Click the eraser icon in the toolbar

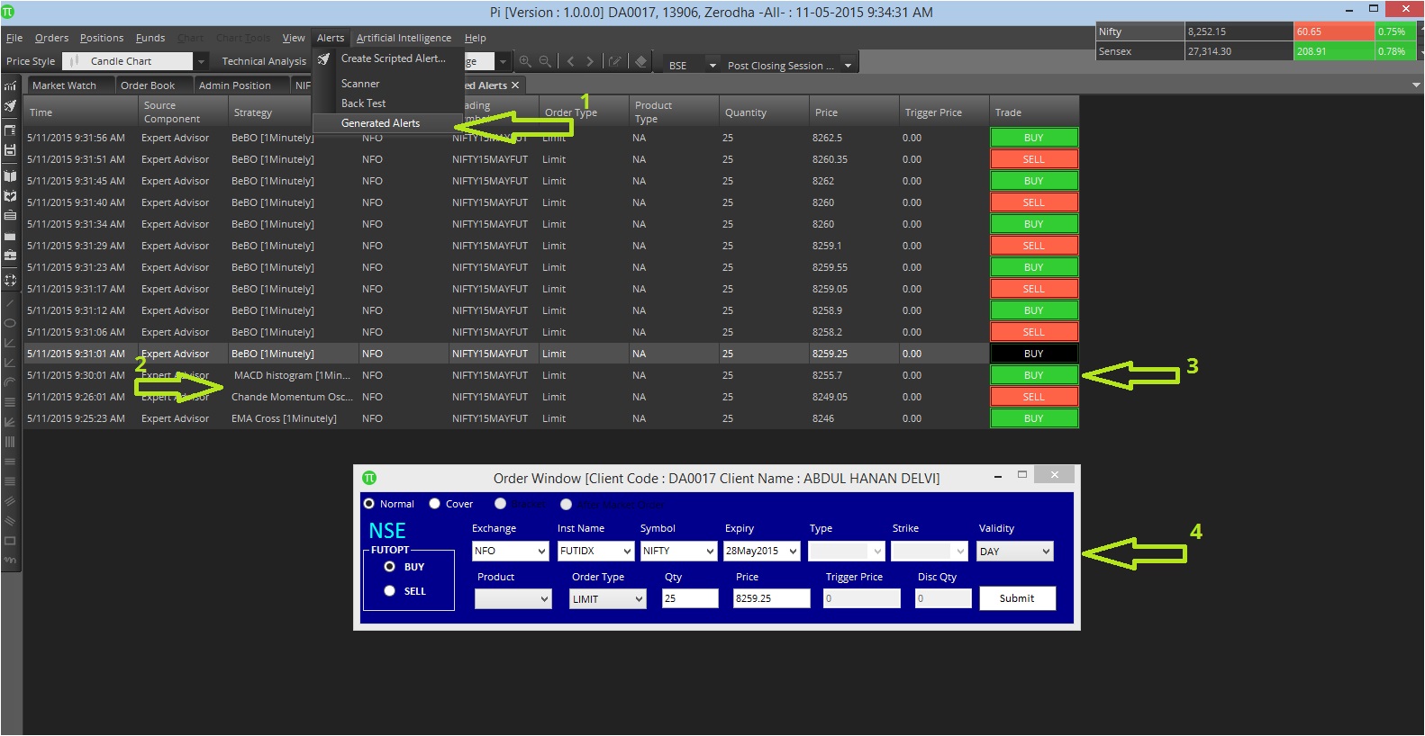click(x=640, y=61)
